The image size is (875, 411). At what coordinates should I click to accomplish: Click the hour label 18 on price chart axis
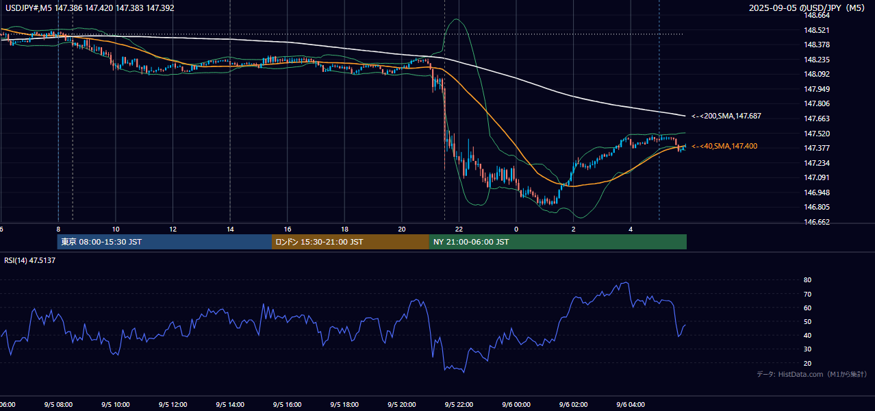tap(344, 229)
